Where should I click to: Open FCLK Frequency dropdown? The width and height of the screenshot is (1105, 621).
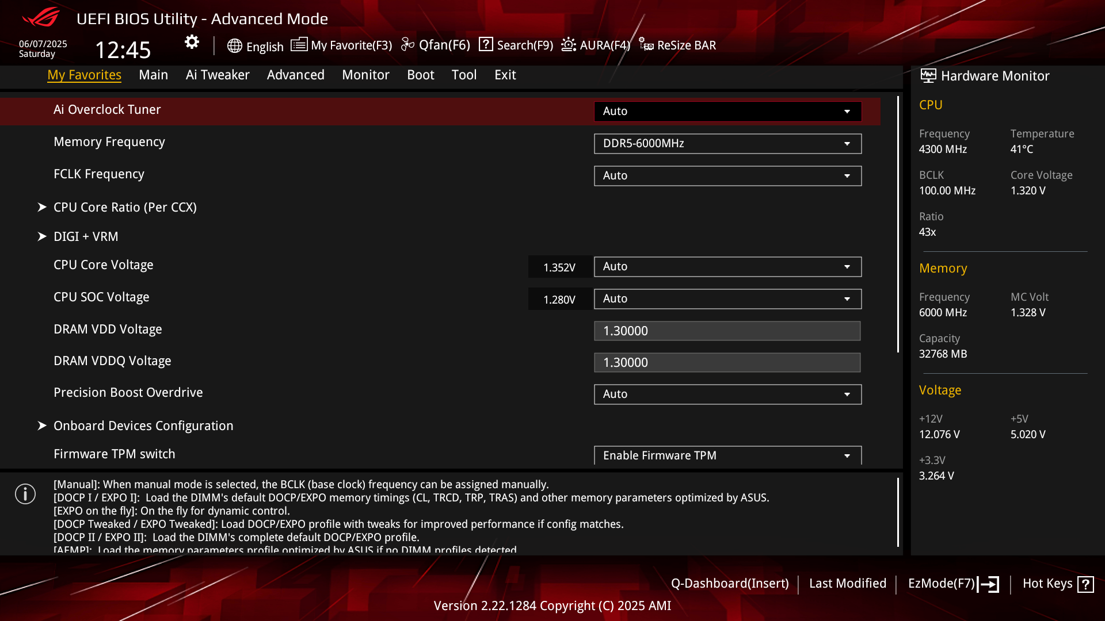[x=727, y=175]
